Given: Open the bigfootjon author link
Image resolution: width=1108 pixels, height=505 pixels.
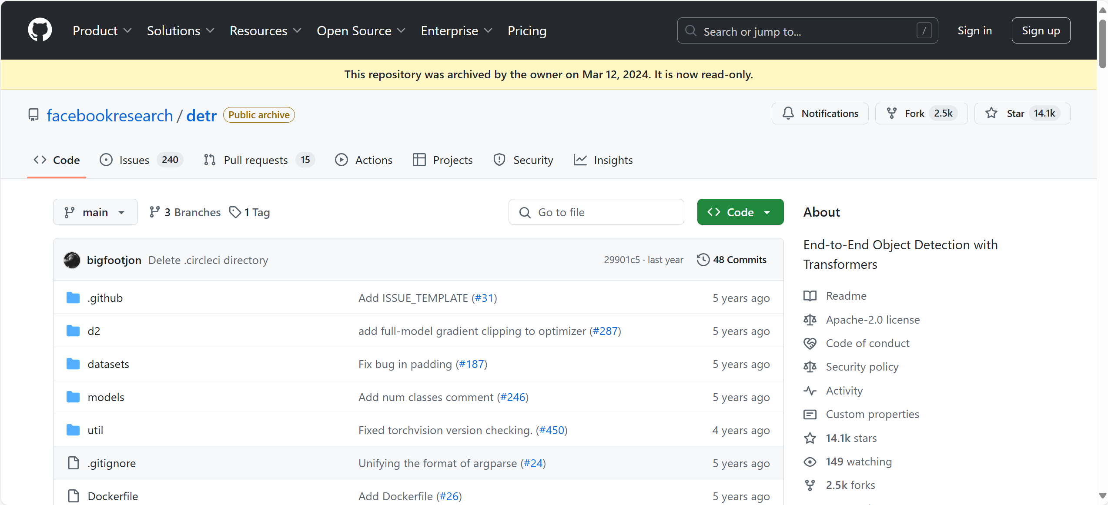Looking at the screenshot, I should click(x=114, y=260).
